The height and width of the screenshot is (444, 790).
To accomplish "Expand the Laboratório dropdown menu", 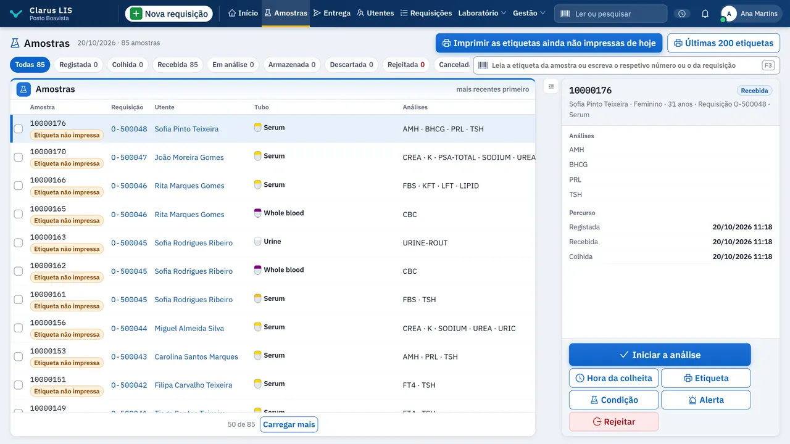I will (x=482, y=13).
